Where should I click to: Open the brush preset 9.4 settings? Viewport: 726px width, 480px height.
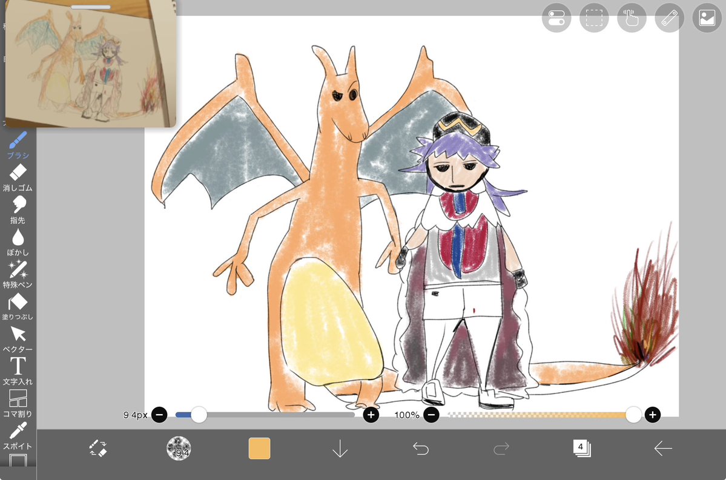[179, 449]
